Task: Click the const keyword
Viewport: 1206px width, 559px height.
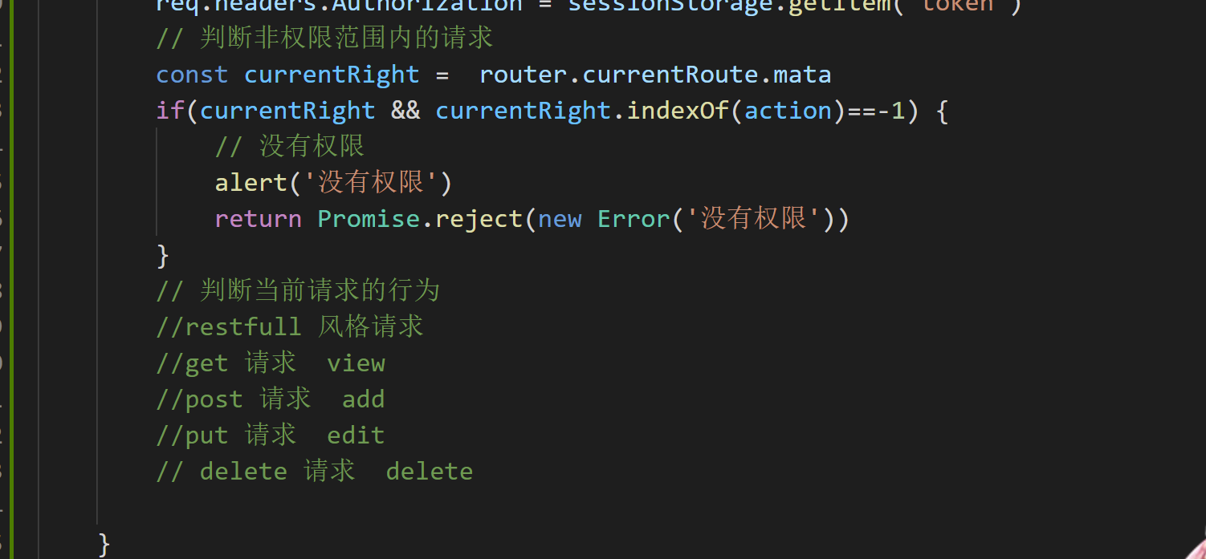Action: pyautogui.click(x=192, y=75)
